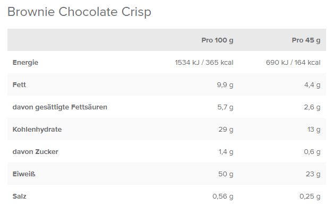Select the 1534 kJ / 365 kcal value
Screen dimensions: 334x214
(x=204, y=63)
